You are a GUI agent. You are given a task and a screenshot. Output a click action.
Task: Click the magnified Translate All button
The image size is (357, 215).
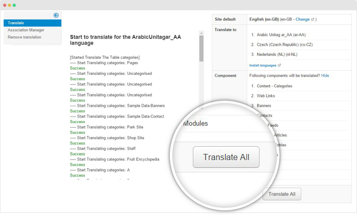226,157
